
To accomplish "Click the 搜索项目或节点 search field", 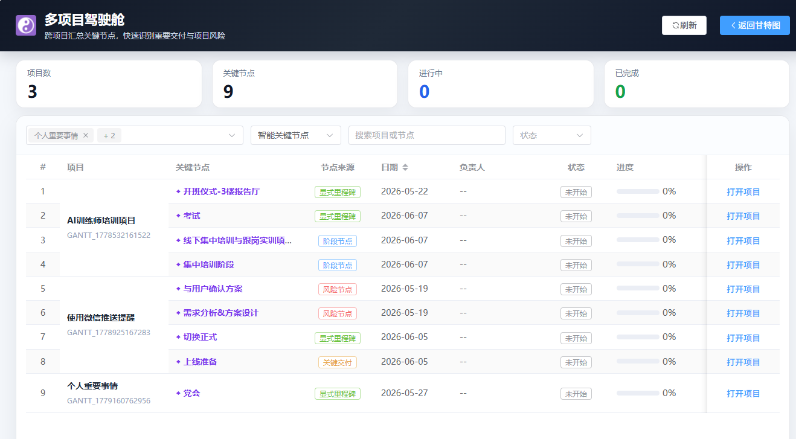I will (427, 135).
